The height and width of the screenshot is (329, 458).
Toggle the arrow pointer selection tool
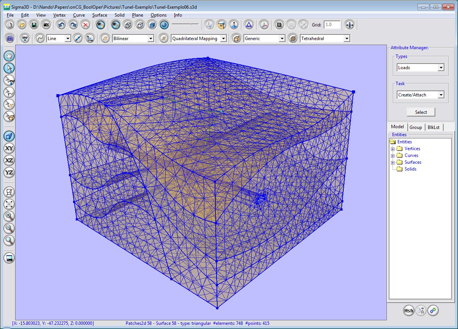(x=9, y=68)
